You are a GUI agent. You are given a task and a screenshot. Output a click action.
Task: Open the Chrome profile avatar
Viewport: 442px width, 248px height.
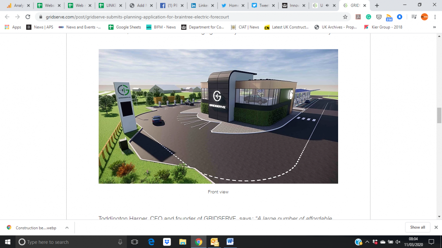424,17
